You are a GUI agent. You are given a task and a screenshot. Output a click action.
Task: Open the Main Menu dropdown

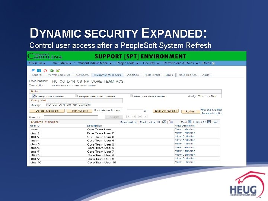point(62,63)
